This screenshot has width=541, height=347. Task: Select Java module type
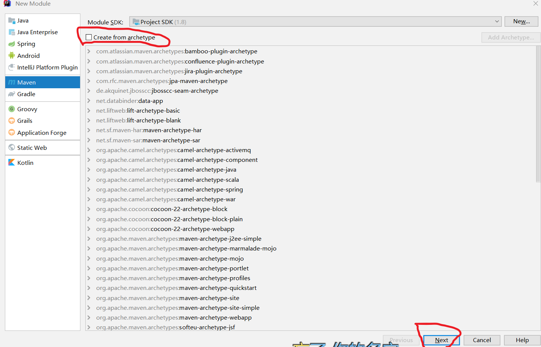click(x=42, y=21)
